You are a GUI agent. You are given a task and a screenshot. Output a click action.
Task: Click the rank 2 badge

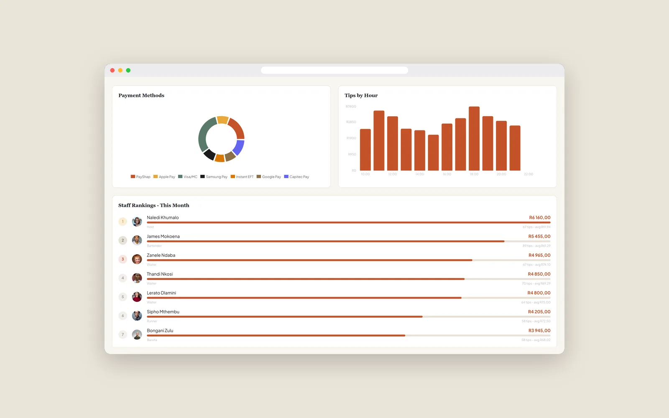(x=123, y=240)
